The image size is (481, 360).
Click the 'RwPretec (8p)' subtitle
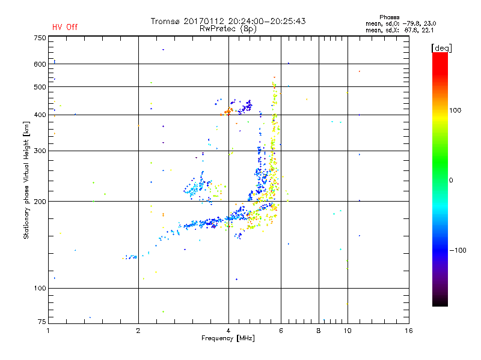point(228,29)
